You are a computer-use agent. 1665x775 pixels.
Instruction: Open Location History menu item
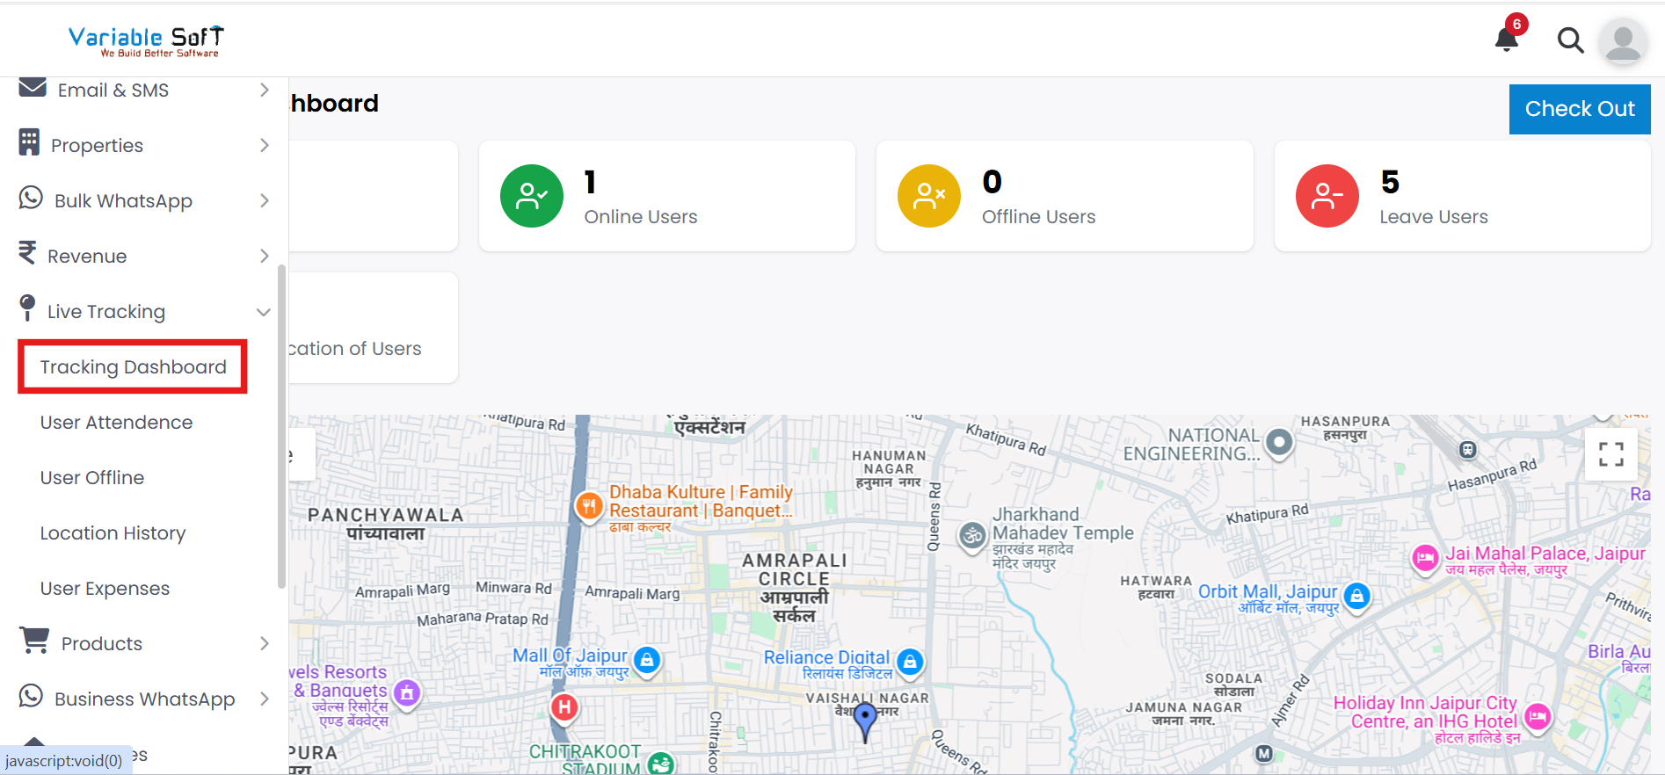tap(113, 532)
